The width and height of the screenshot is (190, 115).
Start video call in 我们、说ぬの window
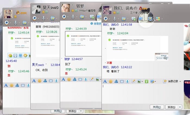point(106,19)
